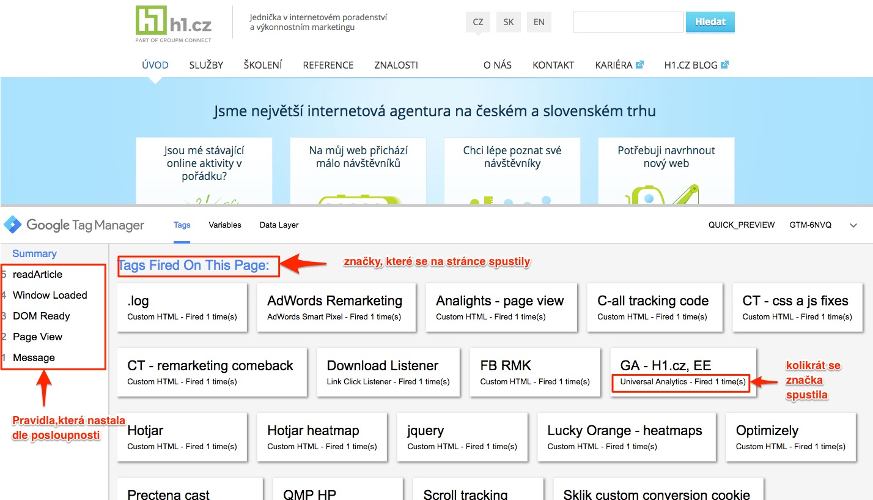Select the Window Loaded event

click(50, 295)
